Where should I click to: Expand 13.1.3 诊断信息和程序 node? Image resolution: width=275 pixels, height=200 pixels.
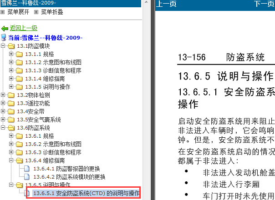[11, 70]
